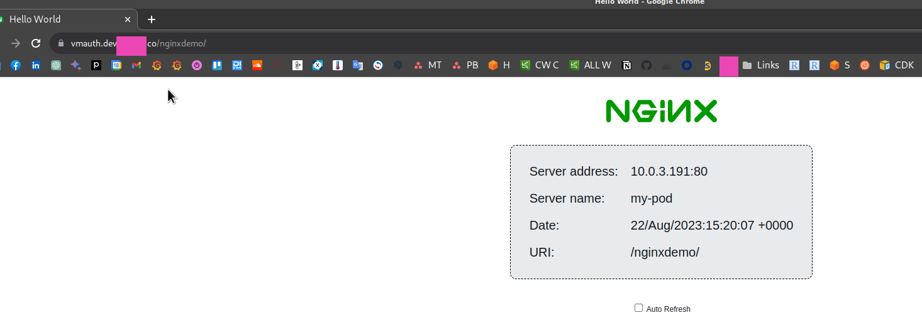
Task: Reload the page with refresh button
Action: coord(36,43)
